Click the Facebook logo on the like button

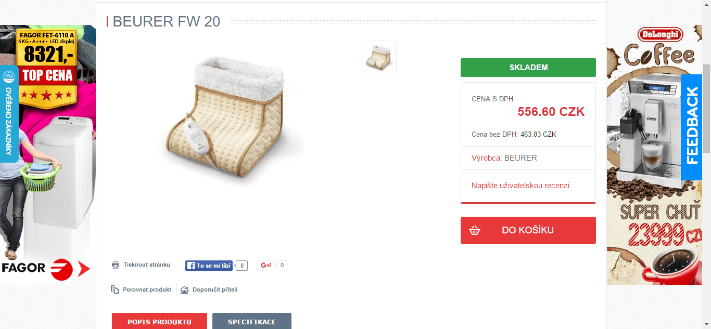[x=191, y=266]
